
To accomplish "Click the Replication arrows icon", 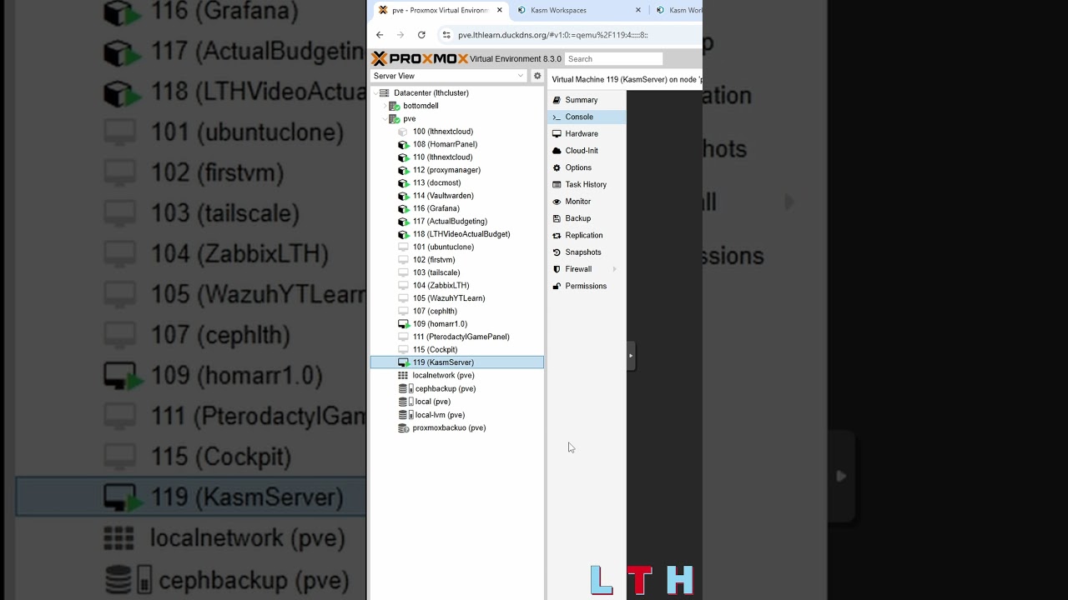I will [x=557, y=235].
